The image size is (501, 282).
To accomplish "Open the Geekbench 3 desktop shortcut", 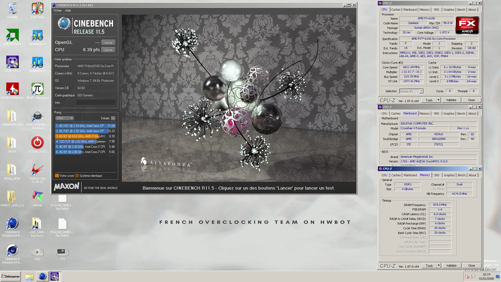I will (x=37, y=37).
